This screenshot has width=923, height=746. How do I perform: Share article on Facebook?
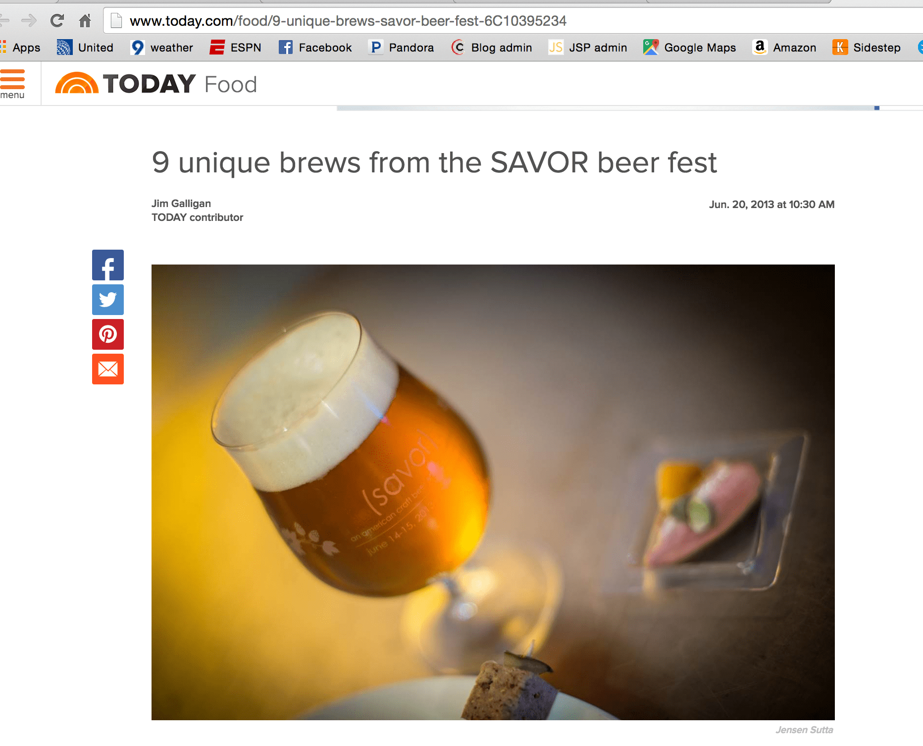pyautogui.click(x=108, y=265)
